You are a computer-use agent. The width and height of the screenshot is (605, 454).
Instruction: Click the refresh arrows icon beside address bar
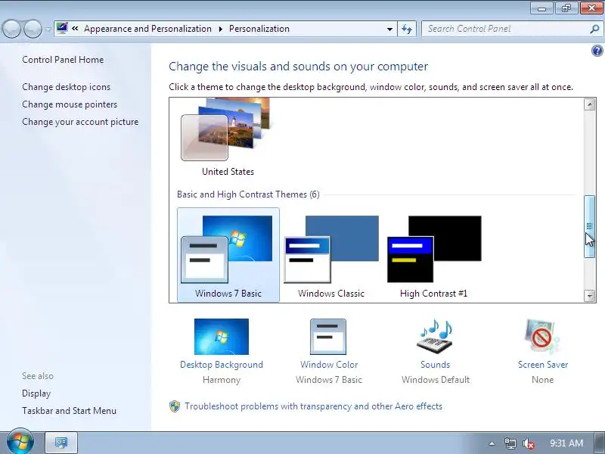(407, 29)
